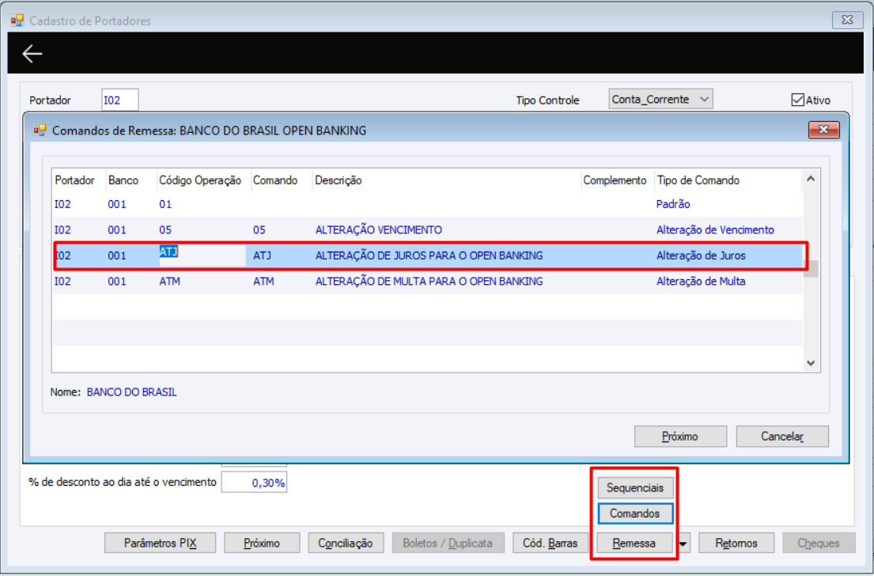Click ALTERAÇÃO DE JUROS PARA O OPEN BANKING
This screenshot has height=576, width=874.
[429, 256]
